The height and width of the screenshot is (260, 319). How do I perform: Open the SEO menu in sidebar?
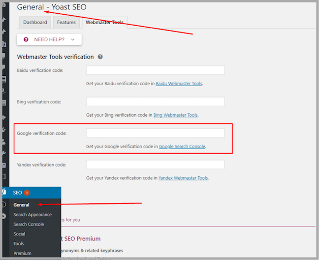click(32, 193)
